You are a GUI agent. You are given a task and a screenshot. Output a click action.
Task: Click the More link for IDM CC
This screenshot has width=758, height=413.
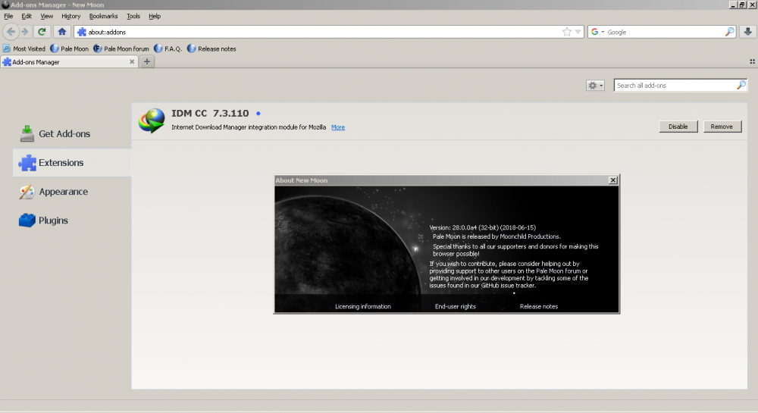click(x=338, y=127)
